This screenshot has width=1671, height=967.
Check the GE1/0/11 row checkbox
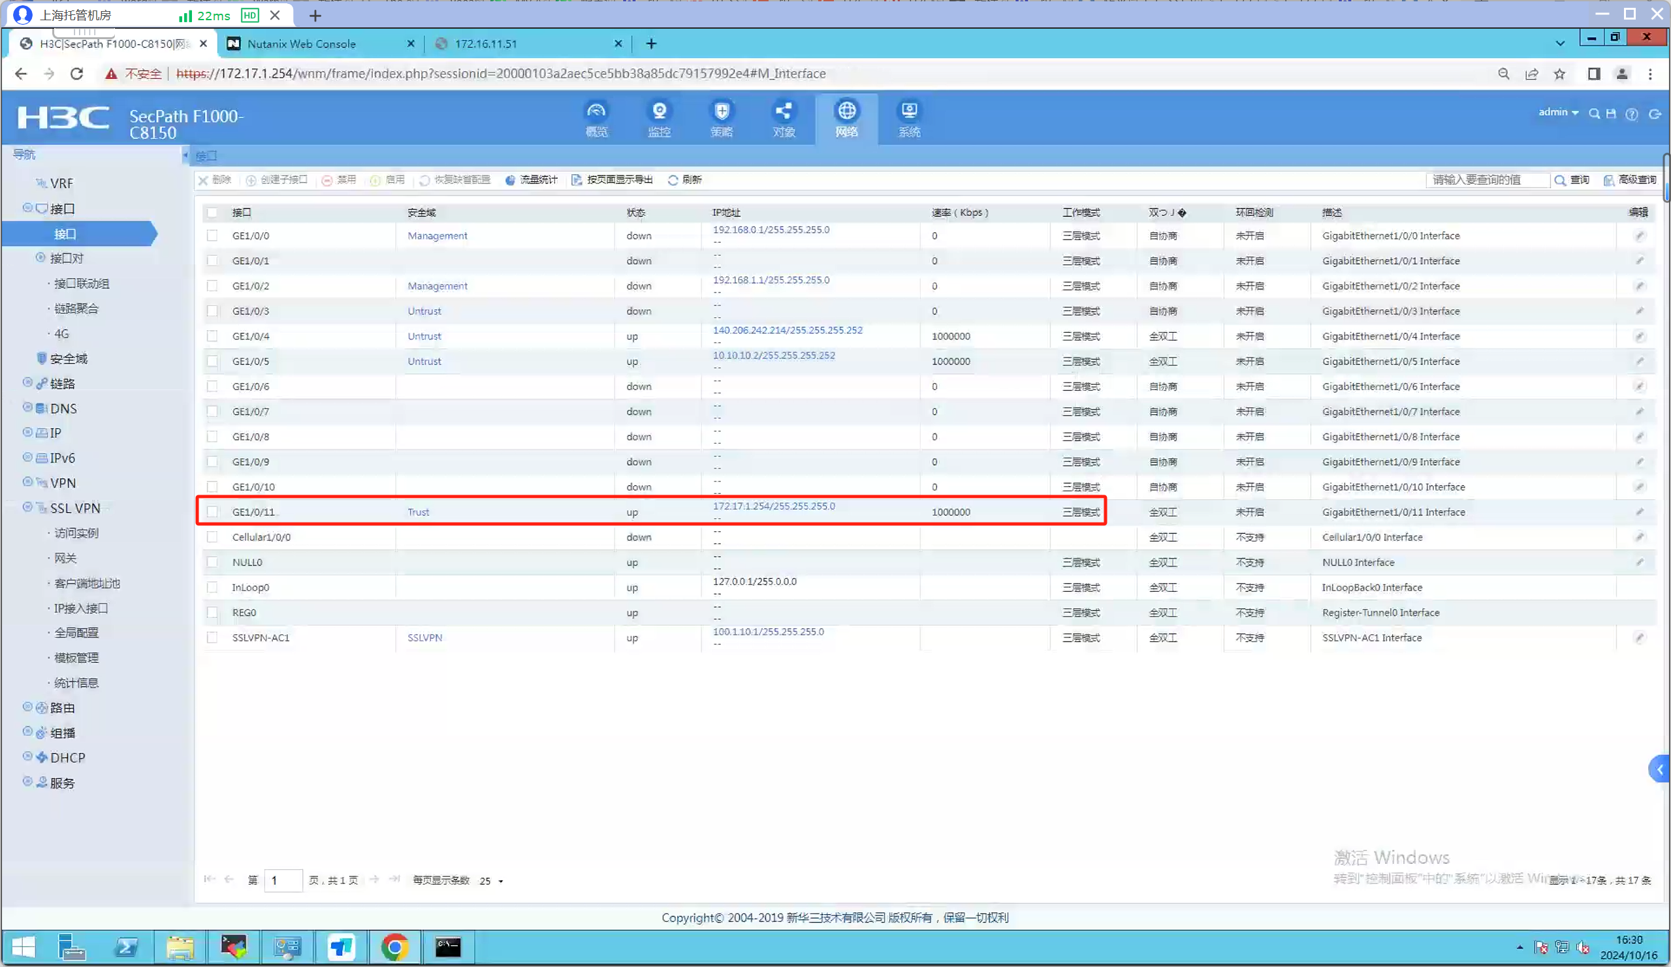coord(212,512)
